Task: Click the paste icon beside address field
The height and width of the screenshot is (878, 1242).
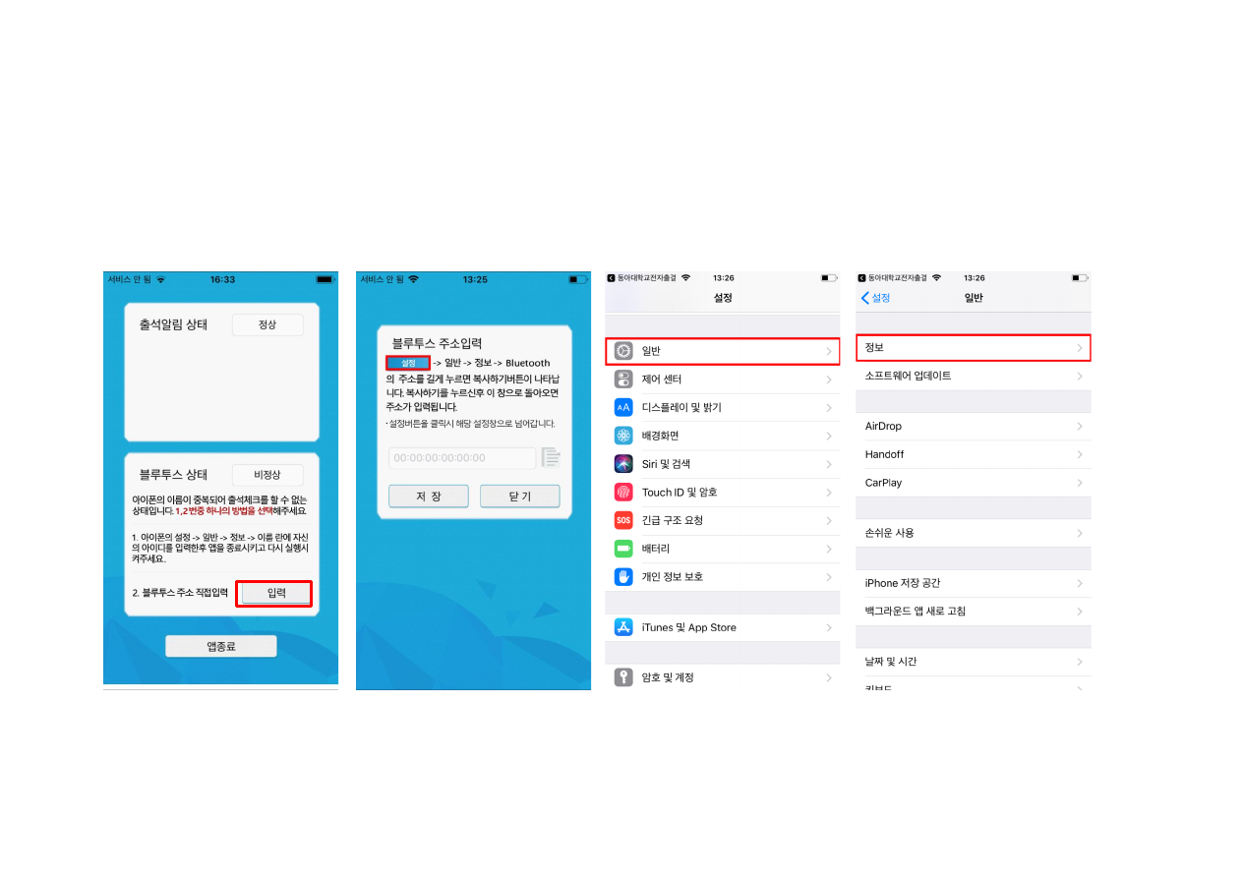Action: pos(551,458)
